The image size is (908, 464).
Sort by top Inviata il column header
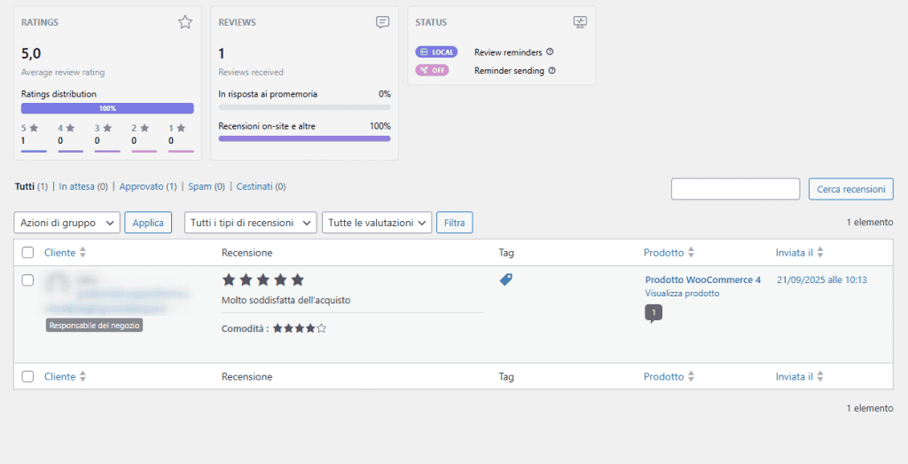pyautogui.click(x=794, y=253)
